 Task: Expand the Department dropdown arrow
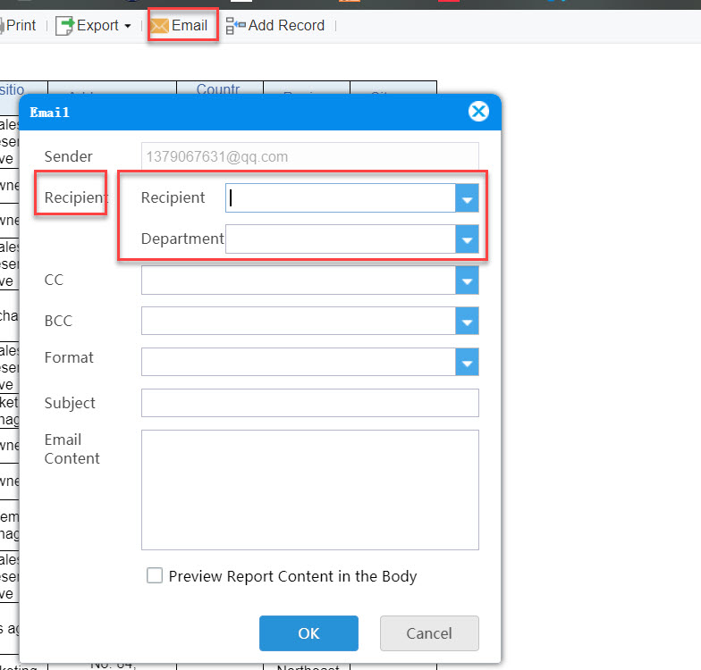coord(467,239)
